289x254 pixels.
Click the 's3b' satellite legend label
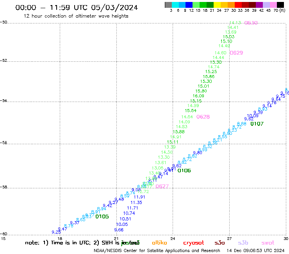pos(243,243)
